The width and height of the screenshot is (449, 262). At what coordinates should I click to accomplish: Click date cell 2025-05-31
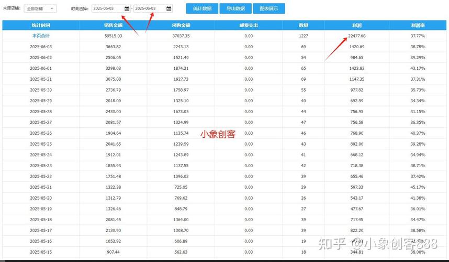[41, 79]
